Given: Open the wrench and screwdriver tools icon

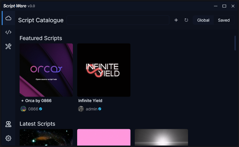Looking at the screenshot, I should 8,46.
